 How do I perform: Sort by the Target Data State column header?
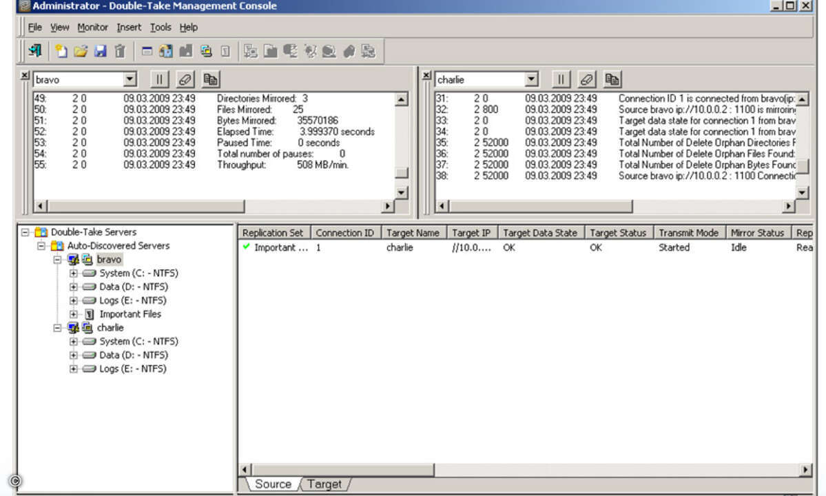point(541,233)
